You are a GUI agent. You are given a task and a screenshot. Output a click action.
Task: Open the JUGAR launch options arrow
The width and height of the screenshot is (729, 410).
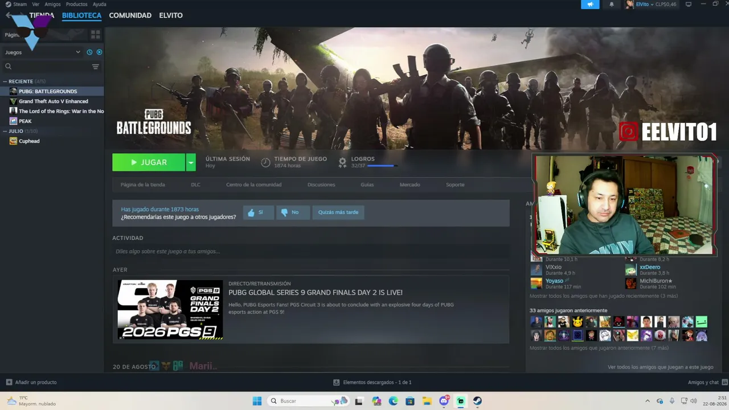click(191, 162)
